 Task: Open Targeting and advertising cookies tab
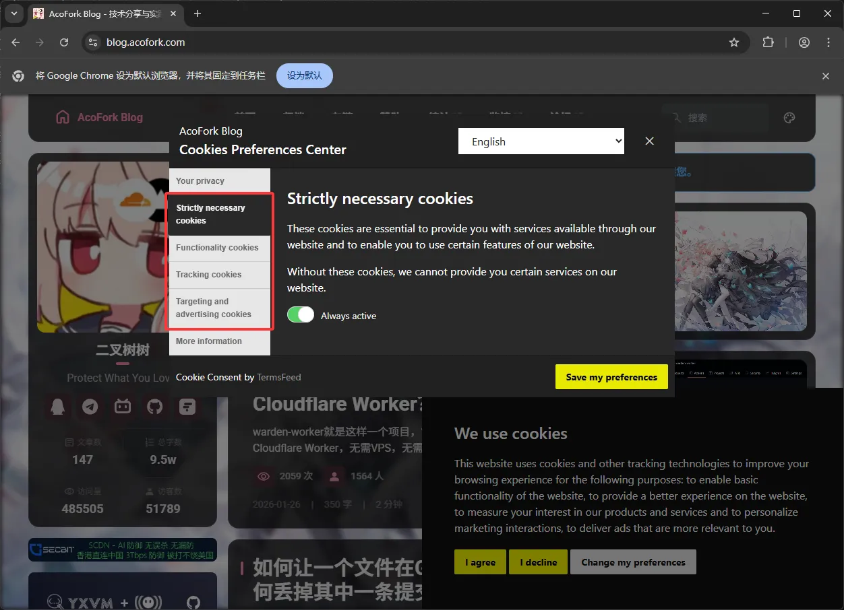pos(214,308)
